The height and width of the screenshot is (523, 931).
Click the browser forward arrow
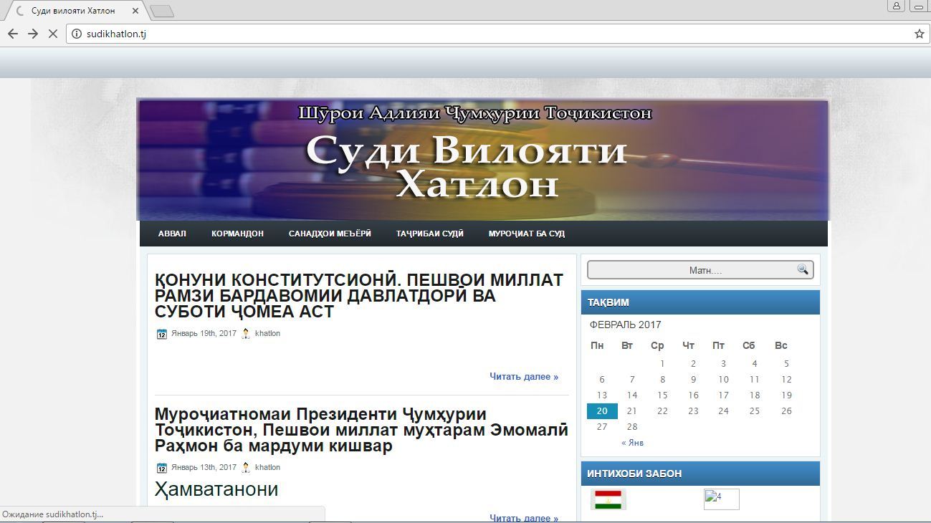[x=32, y=34]
